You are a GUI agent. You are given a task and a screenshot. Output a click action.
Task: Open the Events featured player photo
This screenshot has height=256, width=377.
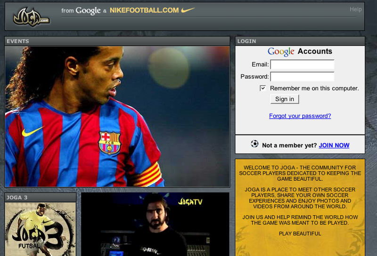point(117,116)
